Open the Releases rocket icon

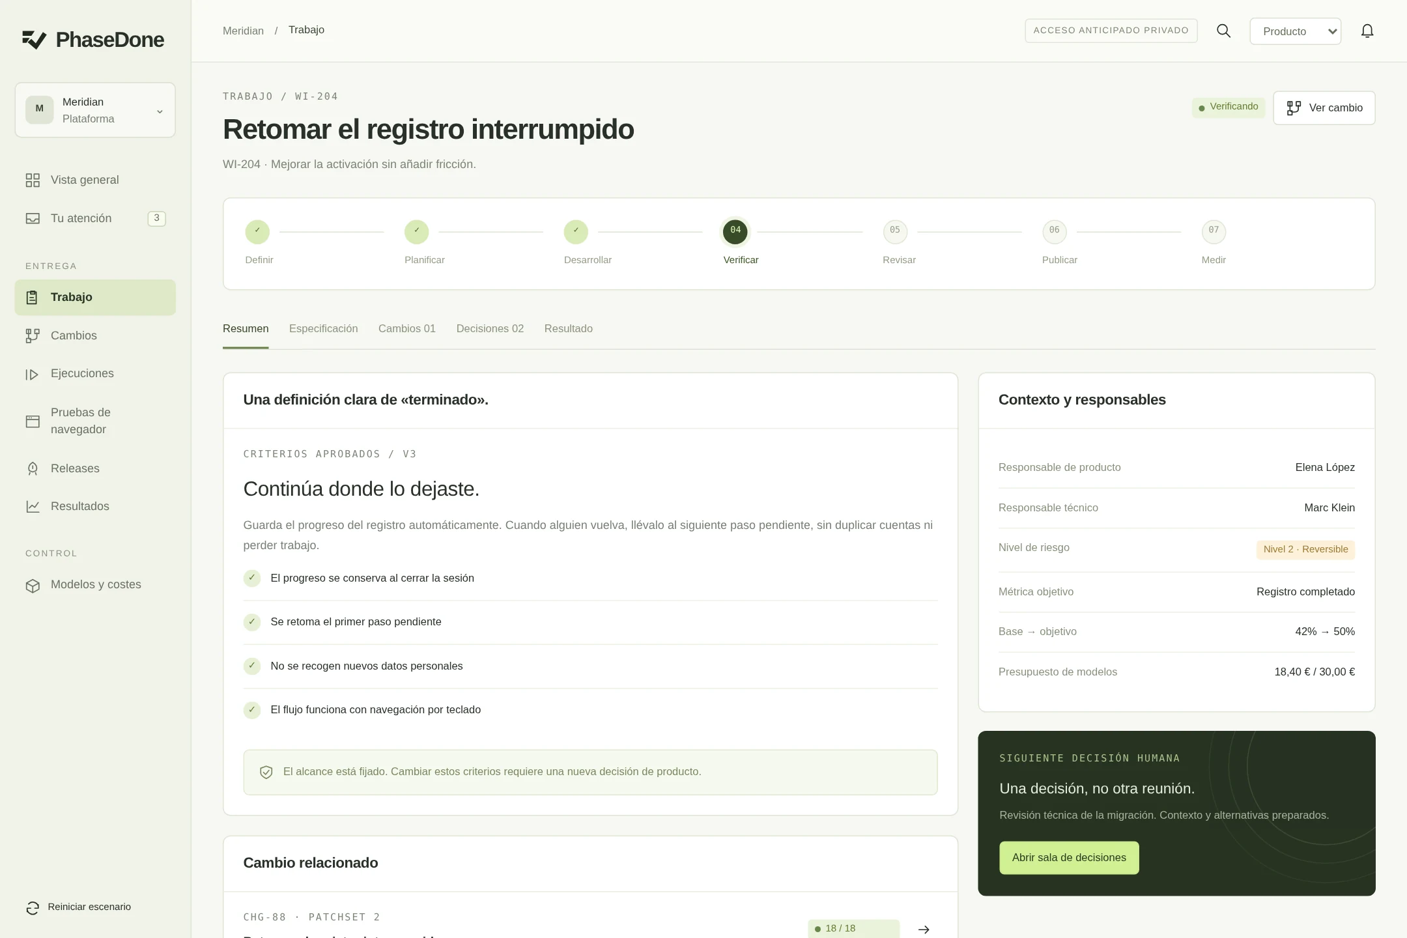pos(33,469)
